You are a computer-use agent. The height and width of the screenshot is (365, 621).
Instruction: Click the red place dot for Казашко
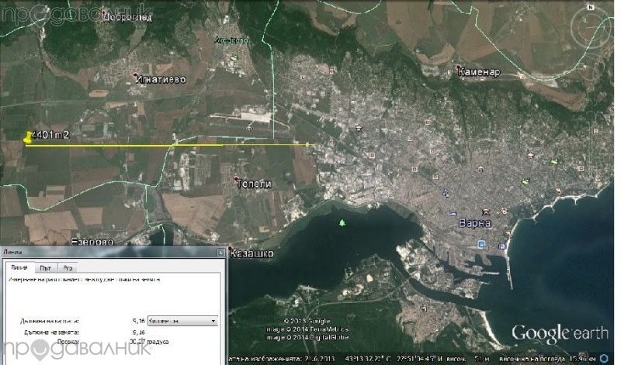(x=230, y=249)
